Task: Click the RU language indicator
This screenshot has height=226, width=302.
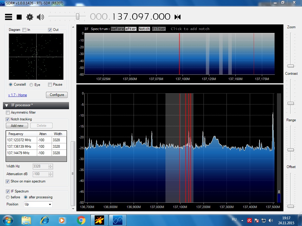Action: 234,220
